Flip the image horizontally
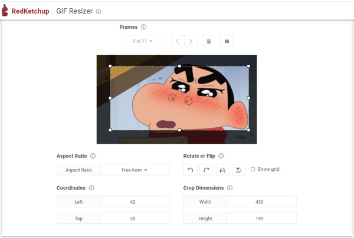Image resolution: width=354 pixels, height=238 pixels. 222,170
